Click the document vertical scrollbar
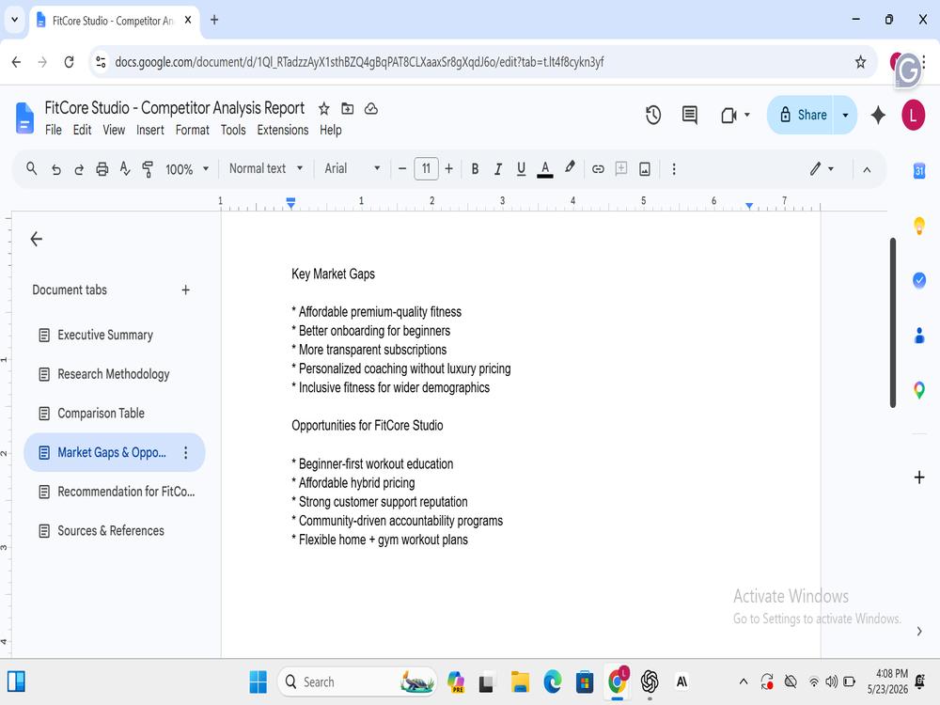 (x=893, y=323)
